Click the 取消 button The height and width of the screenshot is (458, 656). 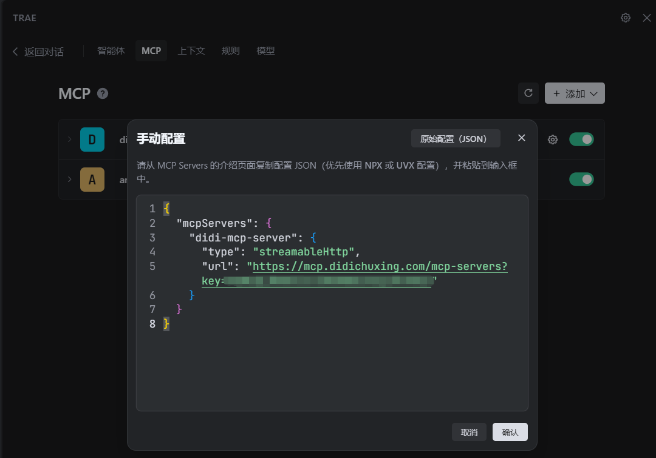469,432
